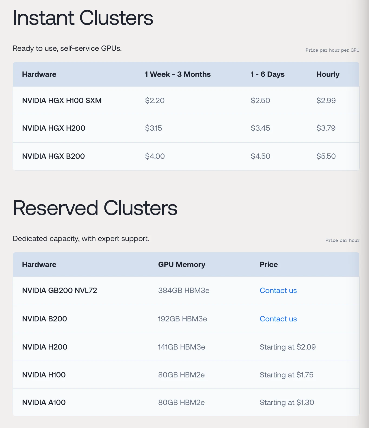Image resolution: width=369 pixels, height=428 pixels.
Task: Select the "NVIDIA H200" reserved row name
Action: pos(45,347)
